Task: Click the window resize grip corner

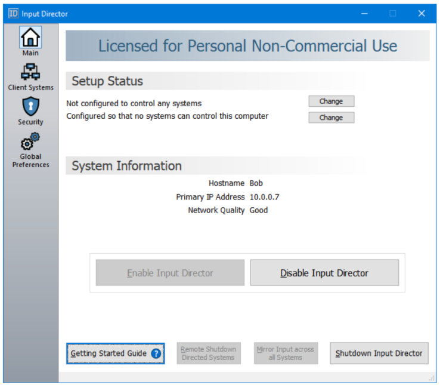Action: tap(432, 378)
